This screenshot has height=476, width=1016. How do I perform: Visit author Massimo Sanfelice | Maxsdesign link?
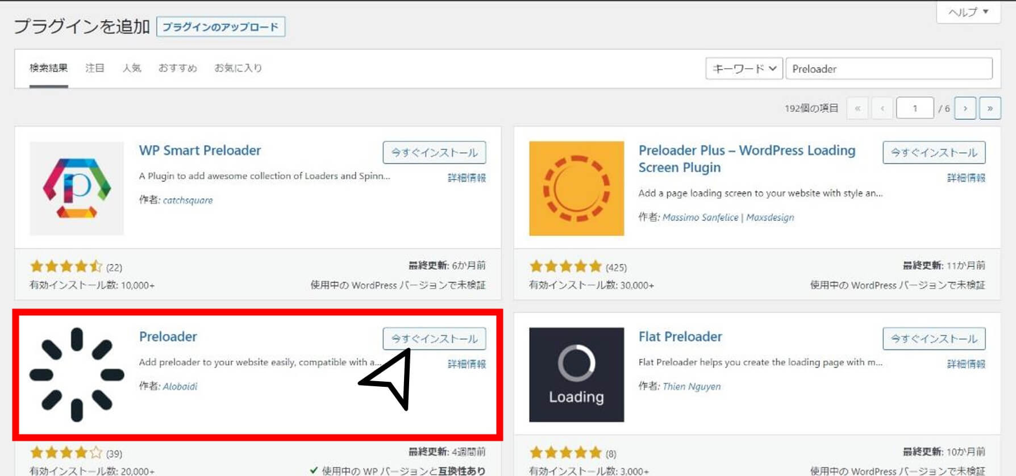(728, 217)
